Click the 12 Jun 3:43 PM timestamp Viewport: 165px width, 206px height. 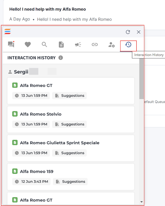[x=31, y=182]
